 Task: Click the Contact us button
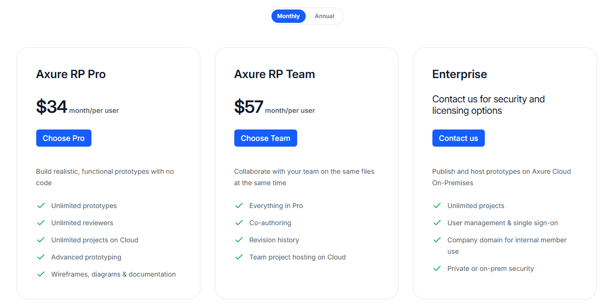click(x=458, y=138)
